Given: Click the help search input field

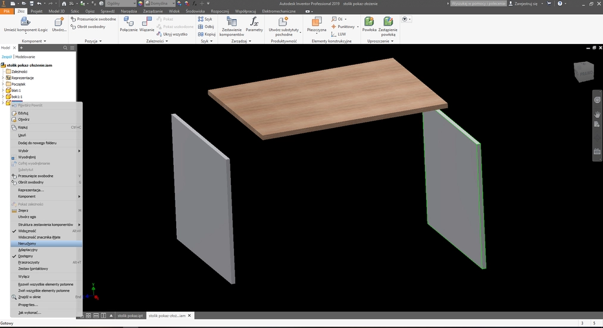Looking at the screenshot, I should pos(478,4).
